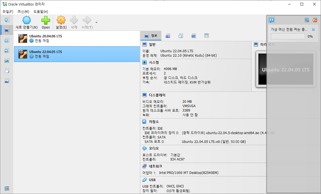Select the welcome icon at sidebar top

click(x=7, y=20)
